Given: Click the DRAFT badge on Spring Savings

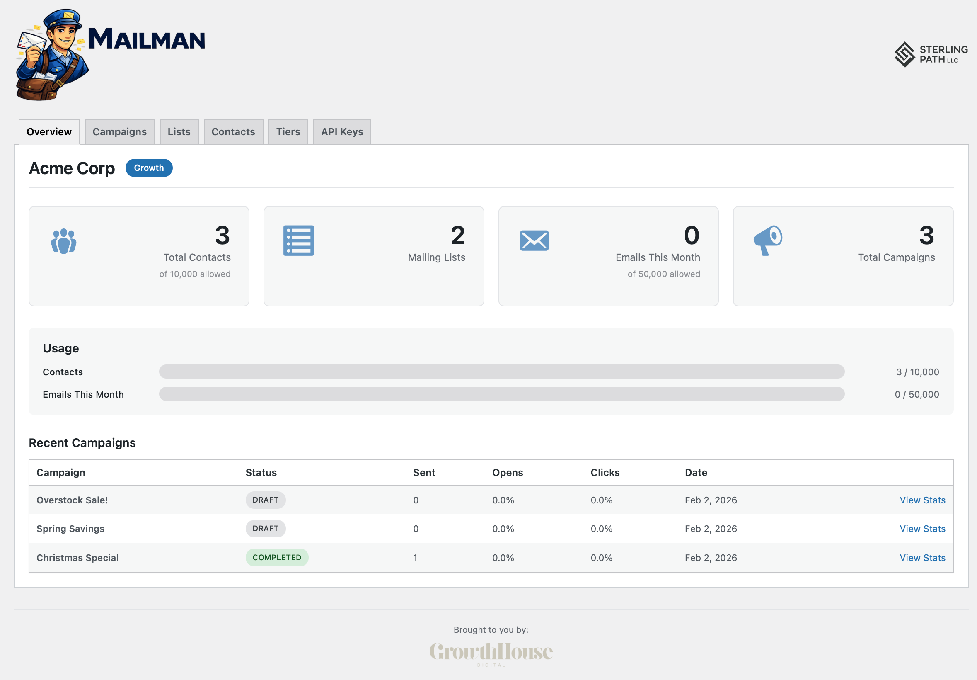Looking at the screenshot, I should click(x=265, y=528).
